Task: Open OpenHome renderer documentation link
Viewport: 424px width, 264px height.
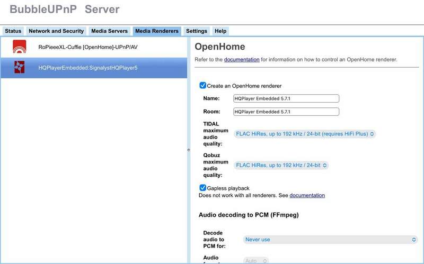Action: point(242,60)
